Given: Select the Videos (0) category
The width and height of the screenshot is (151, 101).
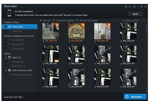Looking at the screenshot, I should (x=17, y=31).
